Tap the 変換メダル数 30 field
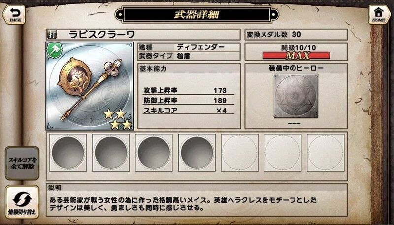394x225 pixels. click(296, 35)
